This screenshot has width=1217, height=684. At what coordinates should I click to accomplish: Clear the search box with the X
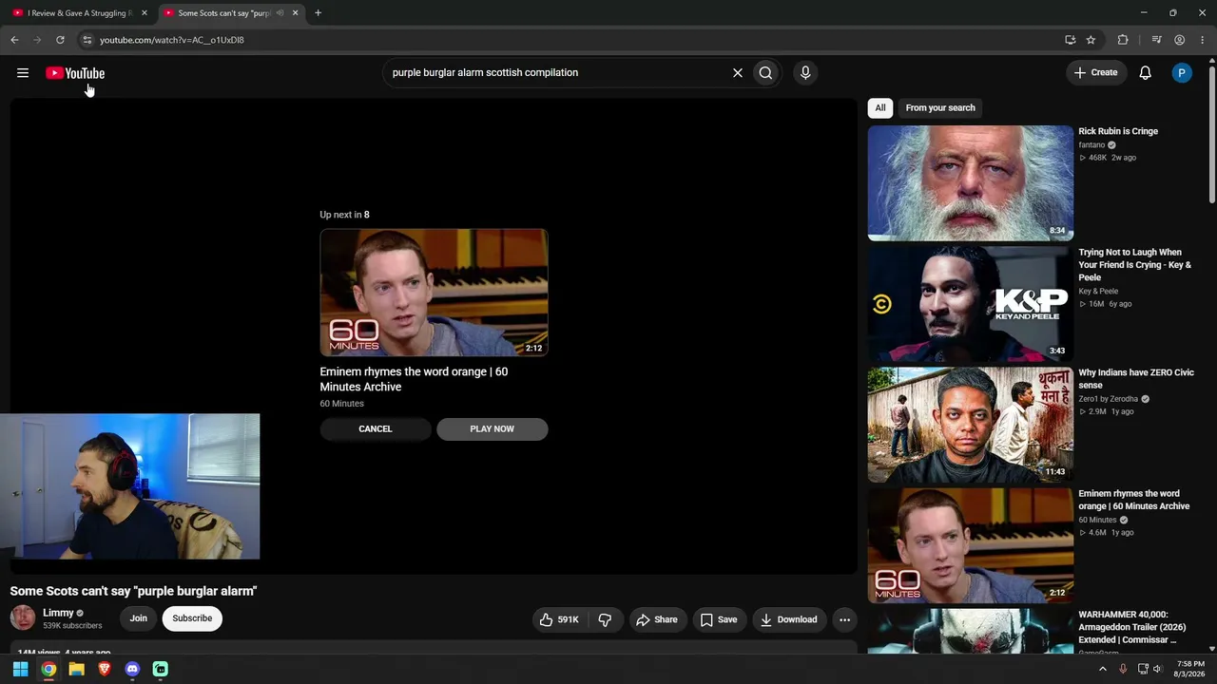click(737, 72)
